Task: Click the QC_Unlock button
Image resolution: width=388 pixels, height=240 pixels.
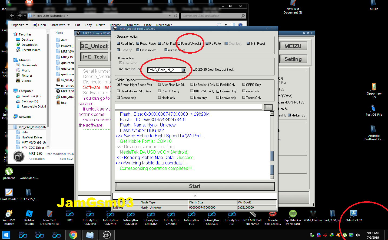Action: pos(94,46)
